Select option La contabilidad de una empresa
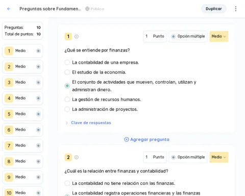Image resolution: width=245 pixels, height=196 pixels. [x=67, y=62]
